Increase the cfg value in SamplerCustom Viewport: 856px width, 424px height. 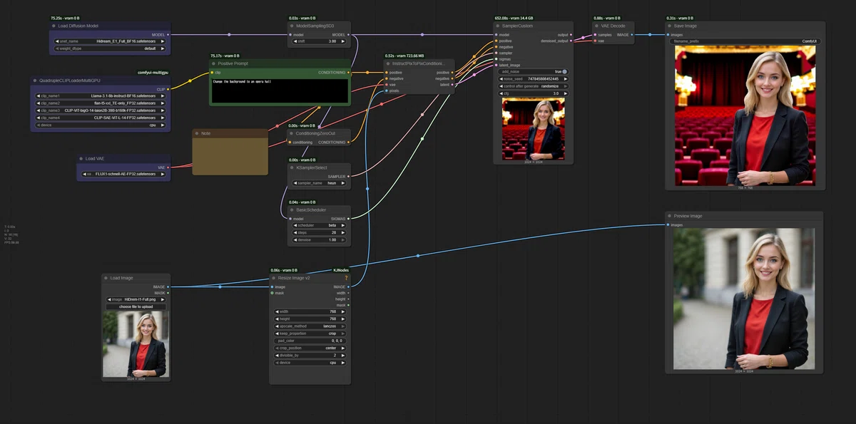pyautogui.click(x=565, y=93)
